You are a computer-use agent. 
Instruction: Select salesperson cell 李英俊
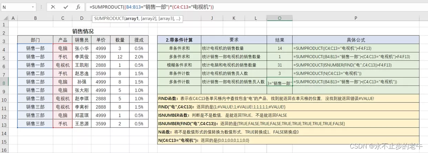click(82, 57)
